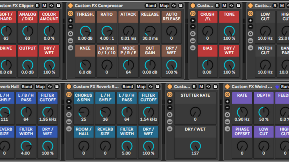This screenshot has height=162, width=289.
Task: Expand the devices view in the Stutter rack
Action: point(170,129)
